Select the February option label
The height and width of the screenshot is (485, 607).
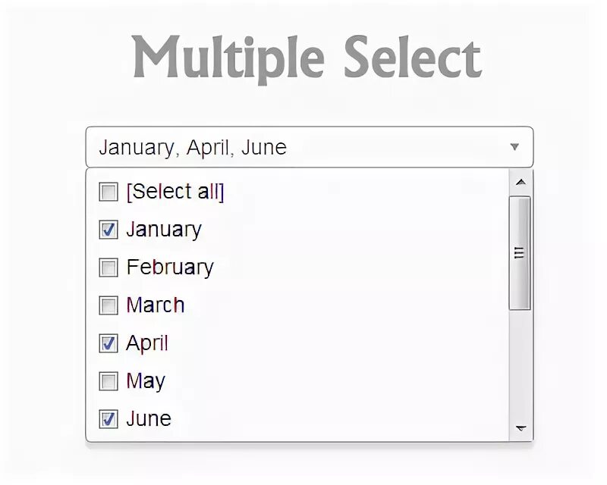(x=170, y=268)
